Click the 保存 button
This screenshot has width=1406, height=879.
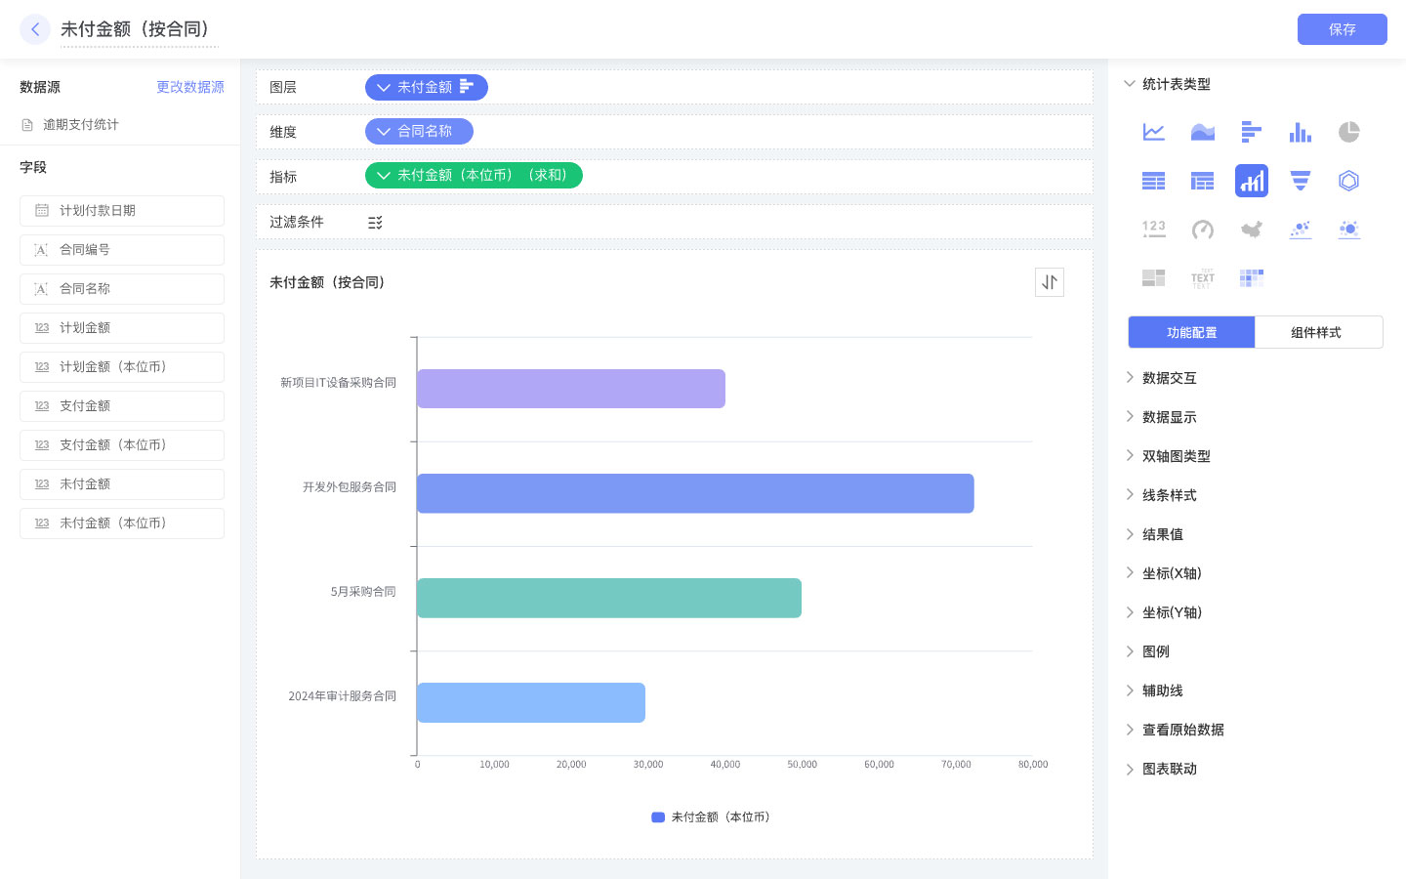pyautogui.click(x=1342, y=29)
